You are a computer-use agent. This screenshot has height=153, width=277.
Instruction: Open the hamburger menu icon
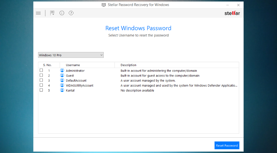pyautogui.click(x=38, y=13)
